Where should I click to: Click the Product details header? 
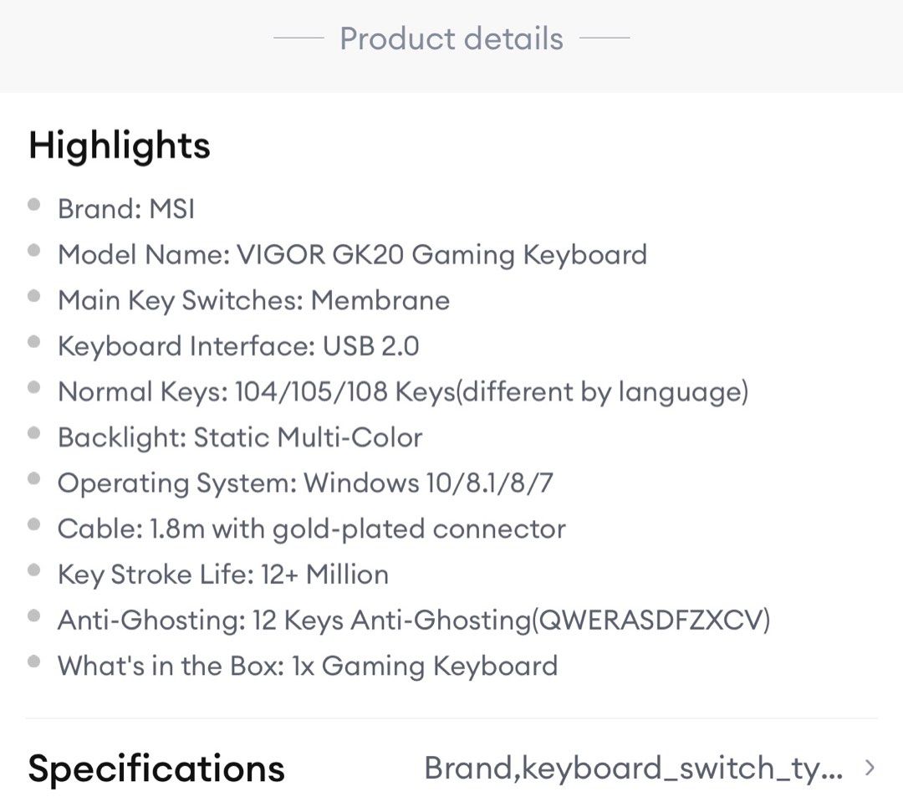click(x=451, y=38)
